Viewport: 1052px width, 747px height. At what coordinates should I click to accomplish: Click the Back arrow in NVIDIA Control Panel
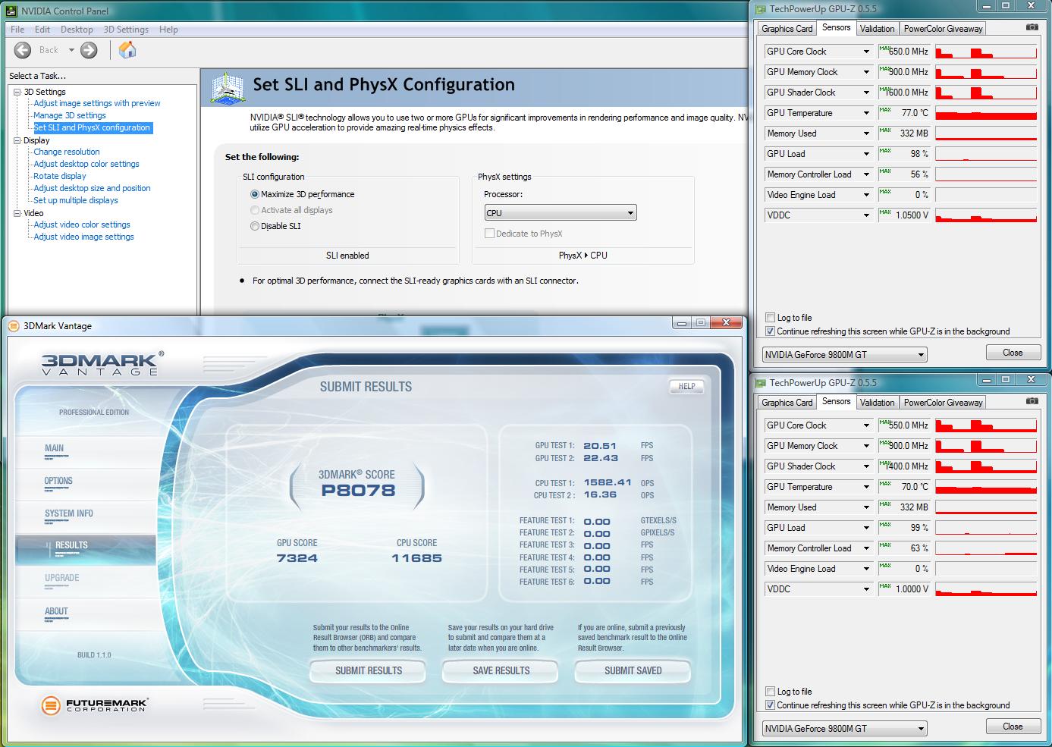click(x=24, y=50)
